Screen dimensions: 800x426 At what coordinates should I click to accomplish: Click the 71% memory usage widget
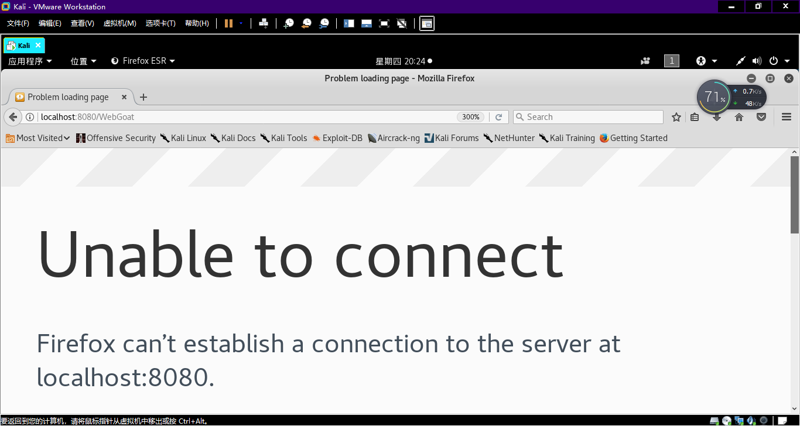pos(714,97)
